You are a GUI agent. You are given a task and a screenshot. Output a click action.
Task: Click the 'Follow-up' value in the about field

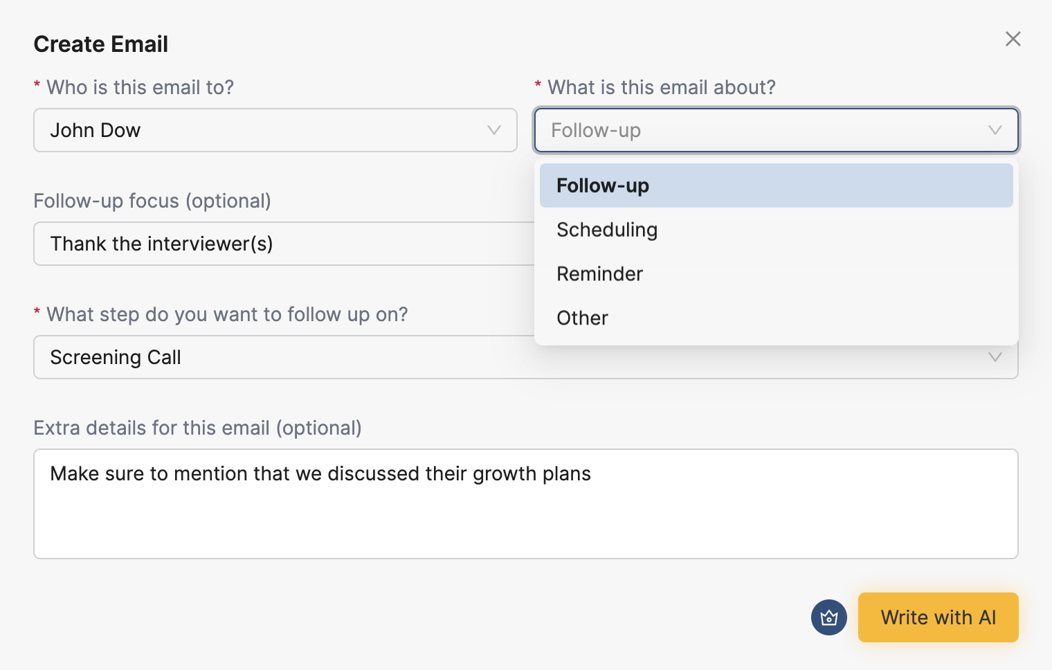point(595,130)
